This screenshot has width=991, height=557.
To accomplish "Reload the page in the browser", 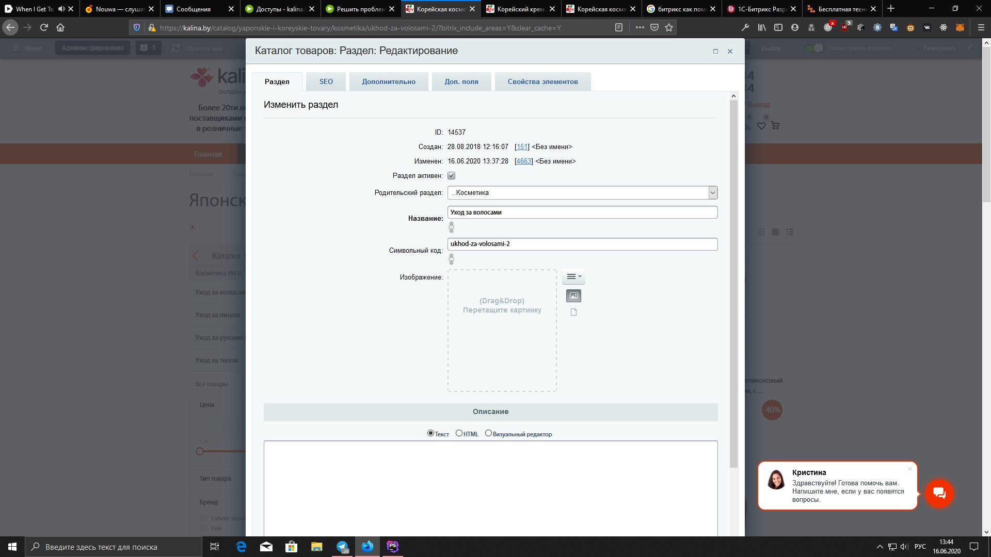I will tap(44, 27).
